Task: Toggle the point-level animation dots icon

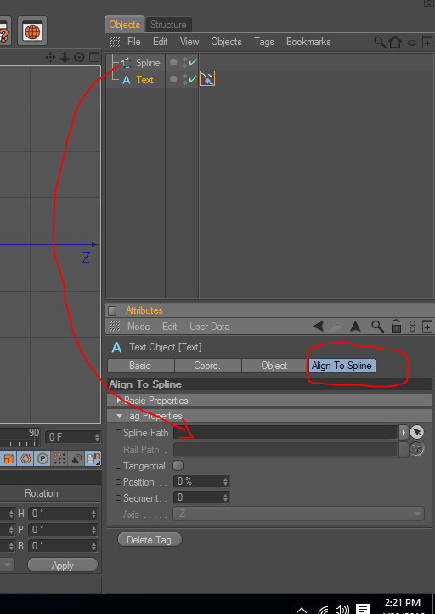Action: tap(59, 458)
